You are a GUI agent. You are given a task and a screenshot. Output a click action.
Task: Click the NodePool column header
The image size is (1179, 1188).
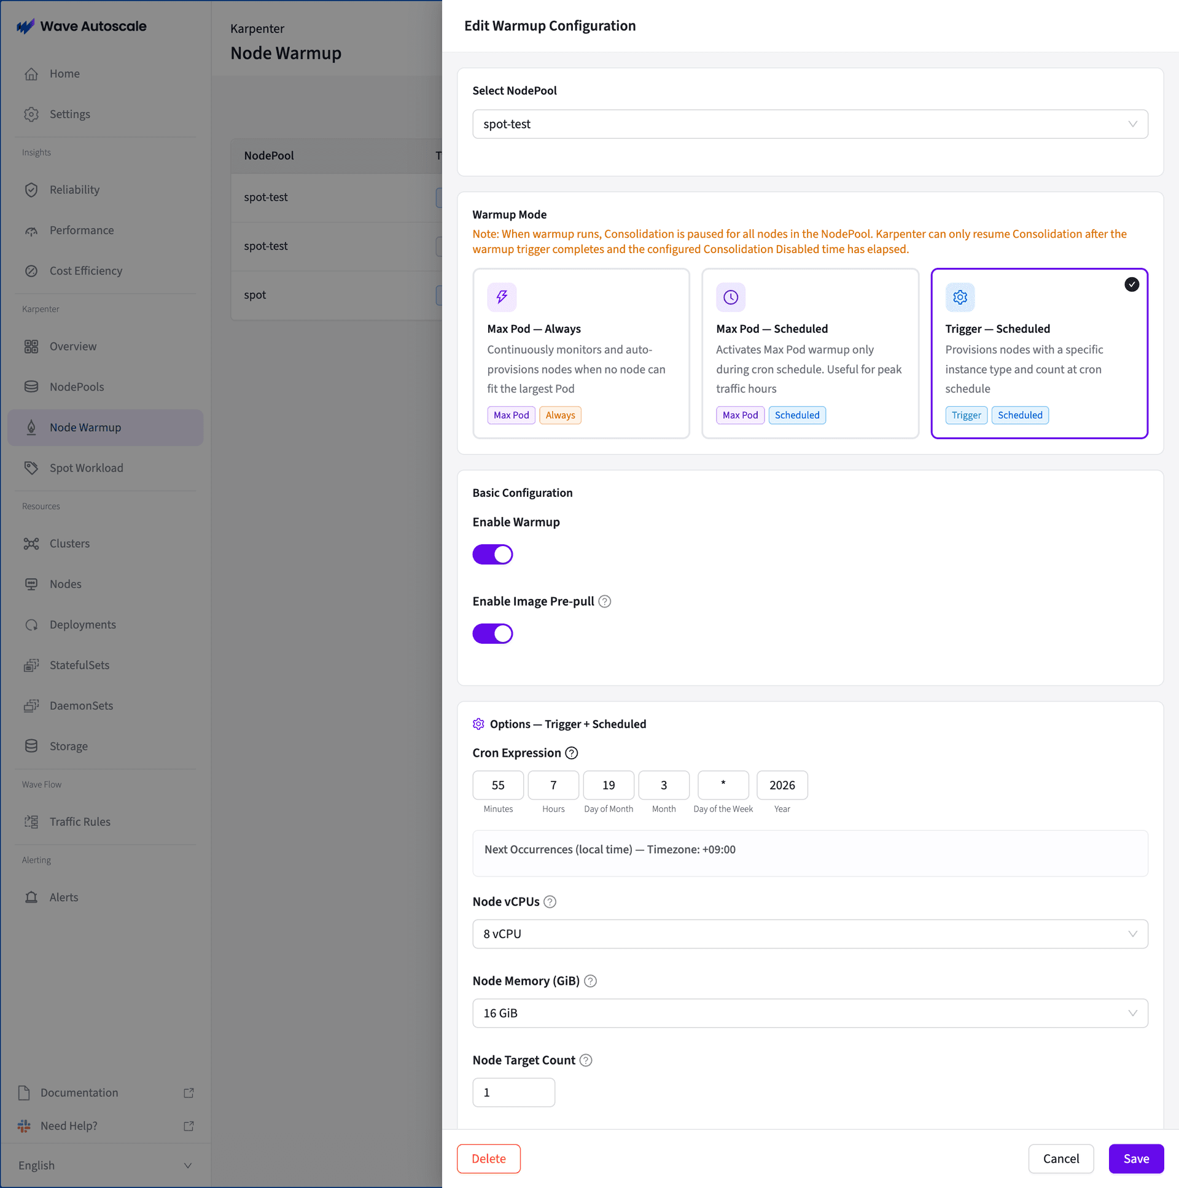(269, 156)
